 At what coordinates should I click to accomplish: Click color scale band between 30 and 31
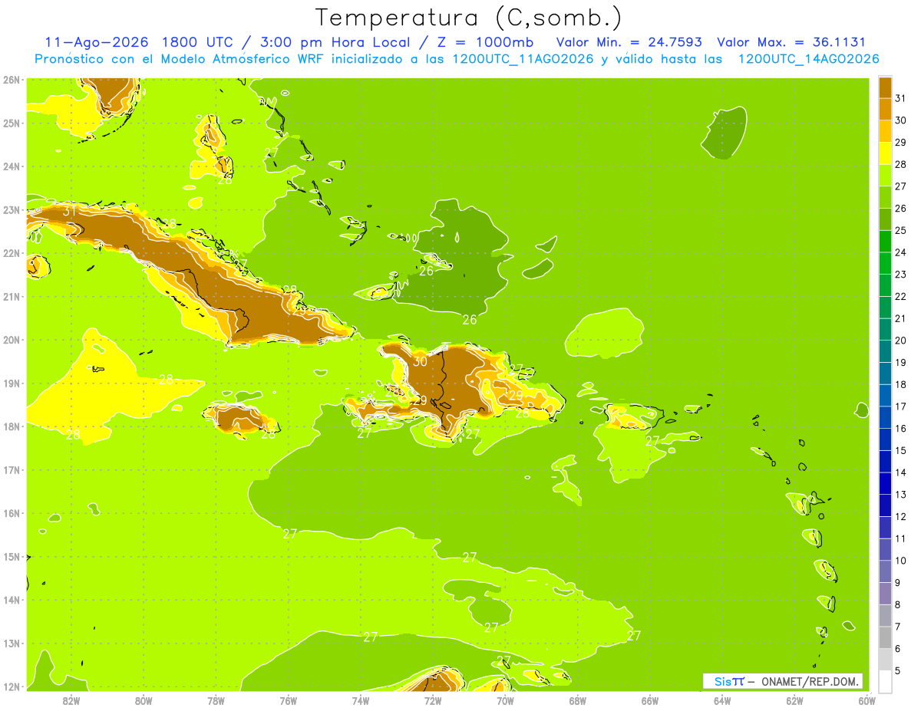pos(885,109)
